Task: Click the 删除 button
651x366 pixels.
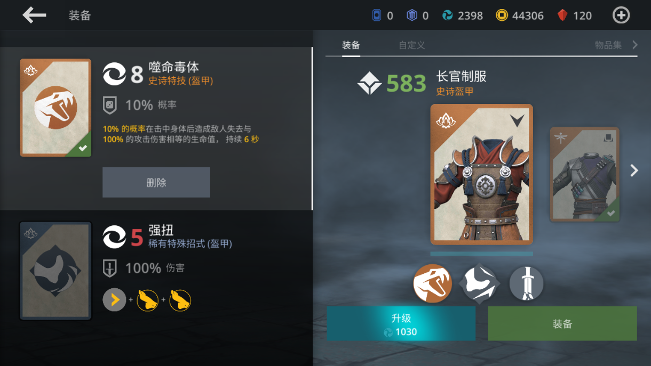Action: 156,182
